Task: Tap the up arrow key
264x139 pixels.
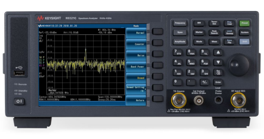Action: [218, 52]
